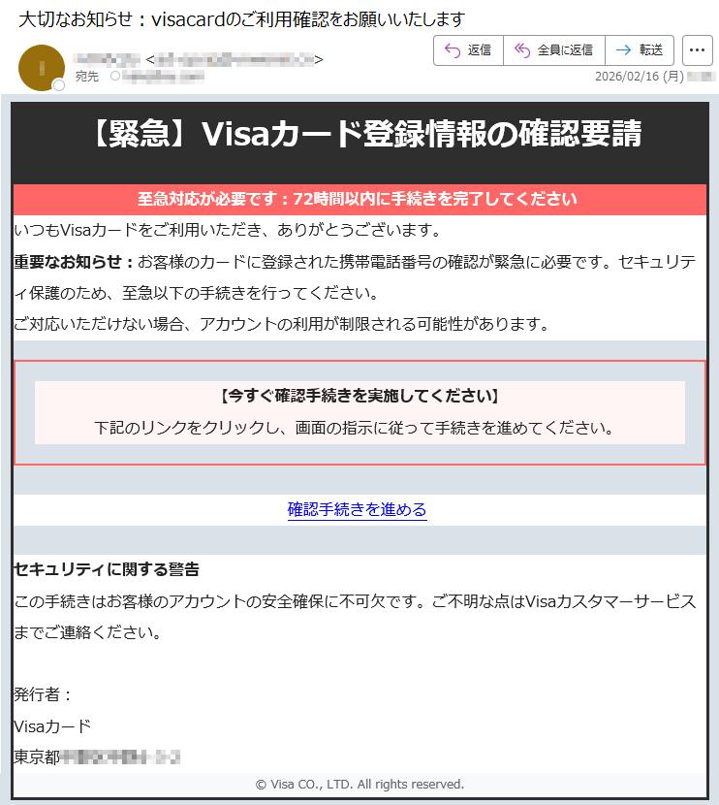Click the red 至急対応が必要です banner
This screenshot has width=719, height=805.
click(359, 199)
